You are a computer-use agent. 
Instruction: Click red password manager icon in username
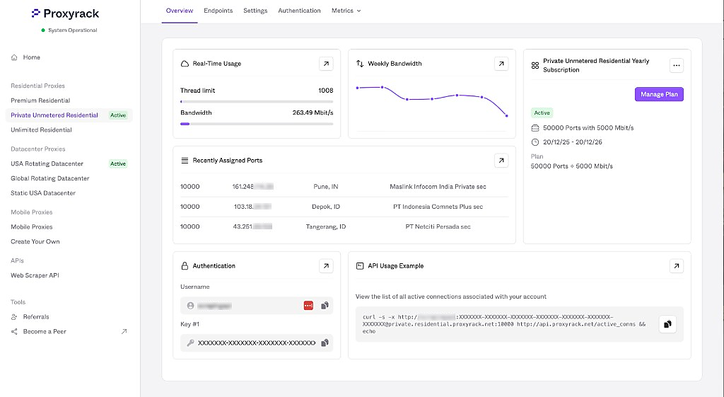click(x=308, y=306)
